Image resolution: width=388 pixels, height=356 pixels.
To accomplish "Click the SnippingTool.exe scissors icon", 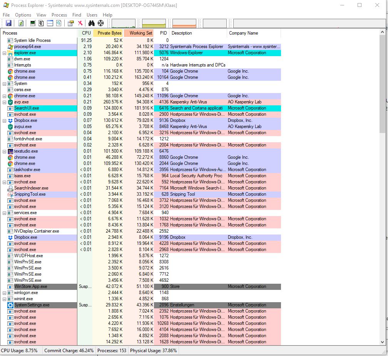I will [10, 194].
